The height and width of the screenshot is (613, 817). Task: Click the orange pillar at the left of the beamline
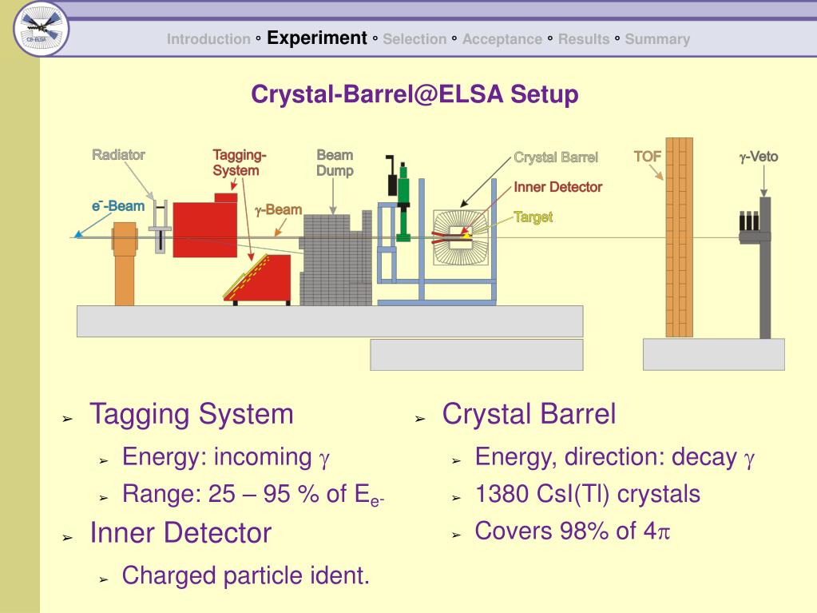click(125, 264)
